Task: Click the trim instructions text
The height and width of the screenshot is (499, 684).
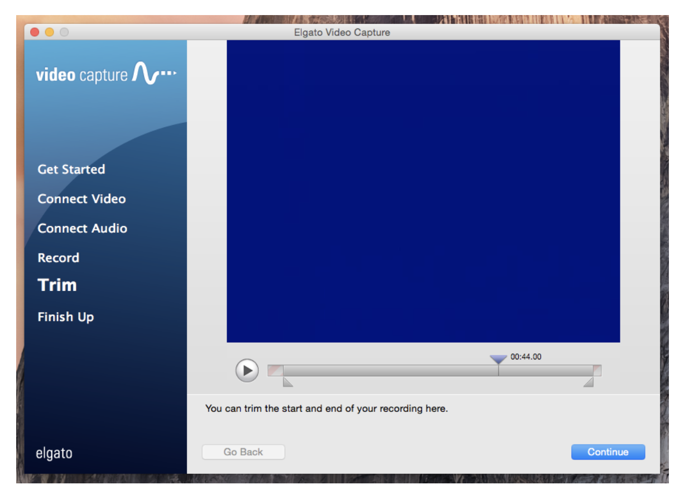Action: pos(326,409)
